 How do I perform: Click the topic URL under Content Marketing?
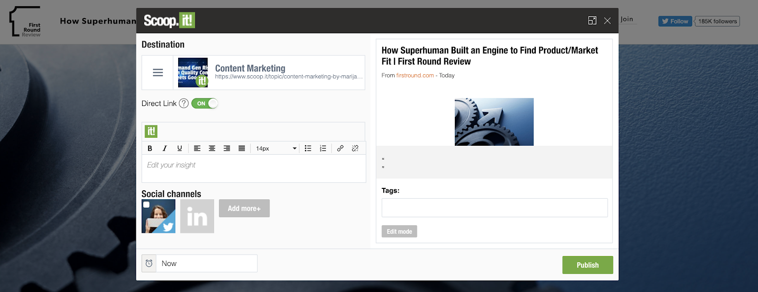289,77
